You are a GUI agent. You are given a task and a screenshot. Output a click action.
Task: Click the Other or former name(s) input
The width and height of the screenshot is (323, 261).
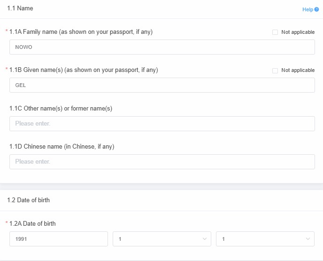(x=162, y=123)
